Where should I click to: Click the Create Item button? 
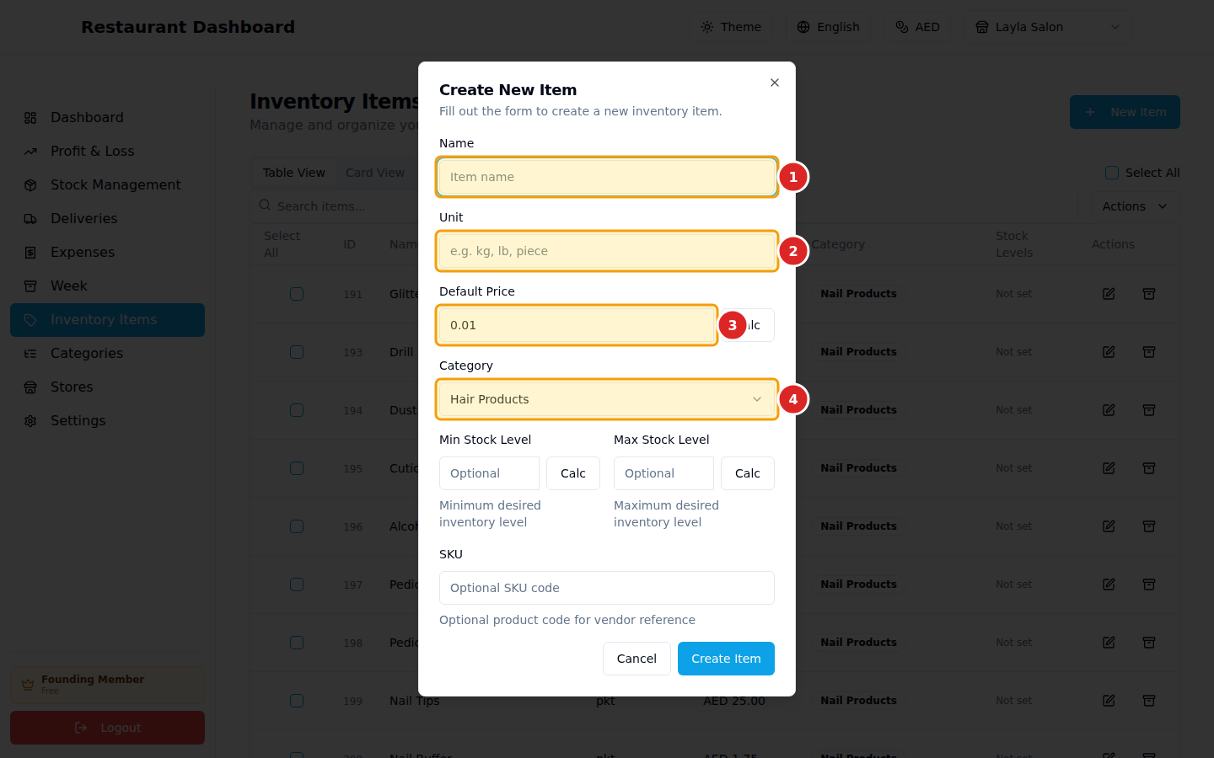click(726, 658)
